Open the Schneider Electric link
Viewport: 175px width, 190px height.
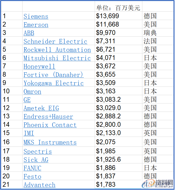pyautogui.click(x=55, y=41)
